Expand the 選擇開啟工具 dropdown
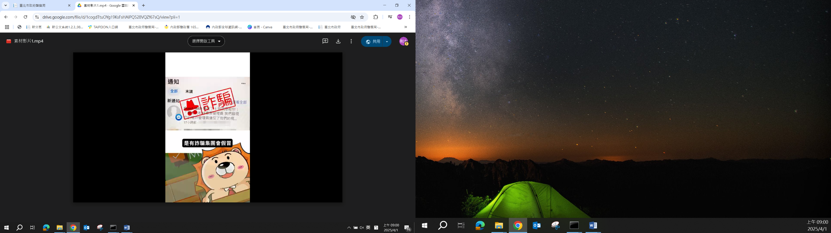Viewport: 831px width, 233px height. (206, 41)
